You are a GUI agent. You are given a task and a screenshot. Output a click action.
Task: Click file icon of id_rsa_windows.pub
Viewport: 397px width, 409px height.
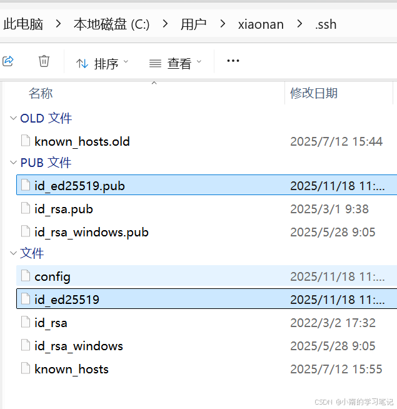click(x=26, y=231)
